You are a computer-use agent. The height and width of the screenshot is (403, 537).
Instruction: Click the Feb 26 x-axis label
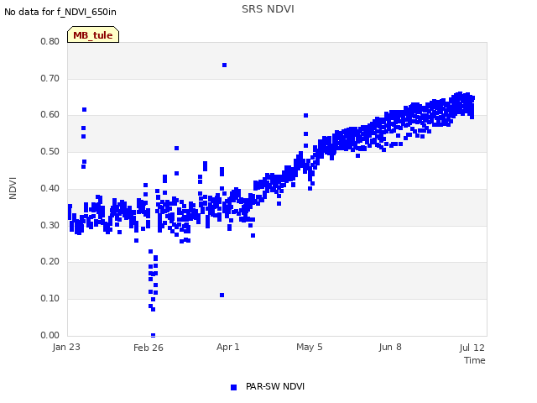point(149,348)
